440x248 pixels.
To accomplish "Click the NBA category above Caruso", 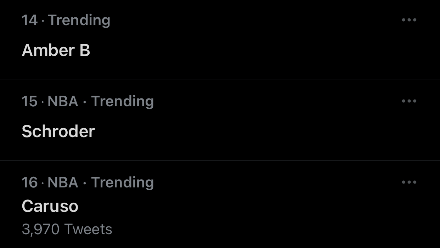I will coord(63,182).
